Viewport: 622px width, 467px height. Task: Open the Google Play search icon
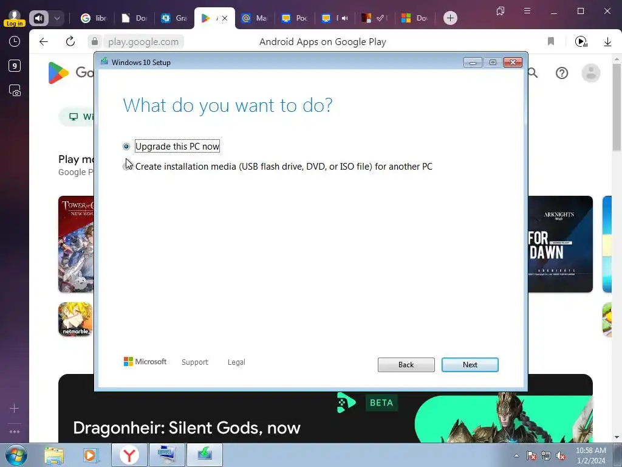pos(533,73)
